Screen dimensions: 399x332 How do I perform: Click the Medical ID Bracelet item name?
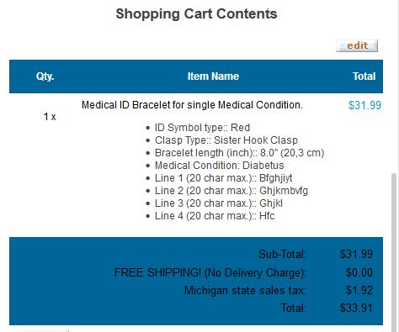(x=192, y=105)
